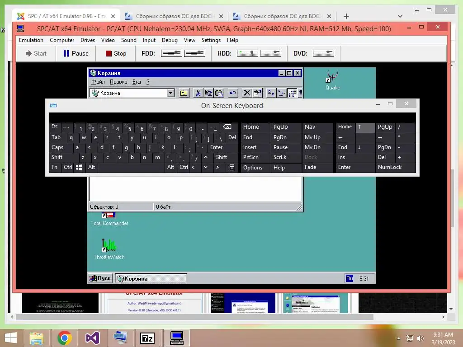Open new browser tab with plus button
This screenshot has width=463, height=347.
point(346,16)
